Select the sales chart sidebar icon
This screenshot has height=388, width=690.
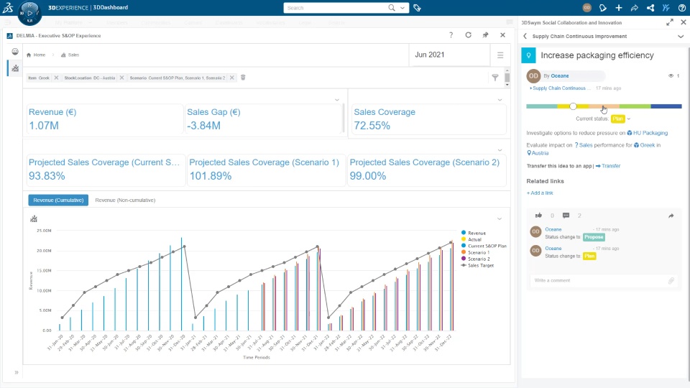click(15, 68)
